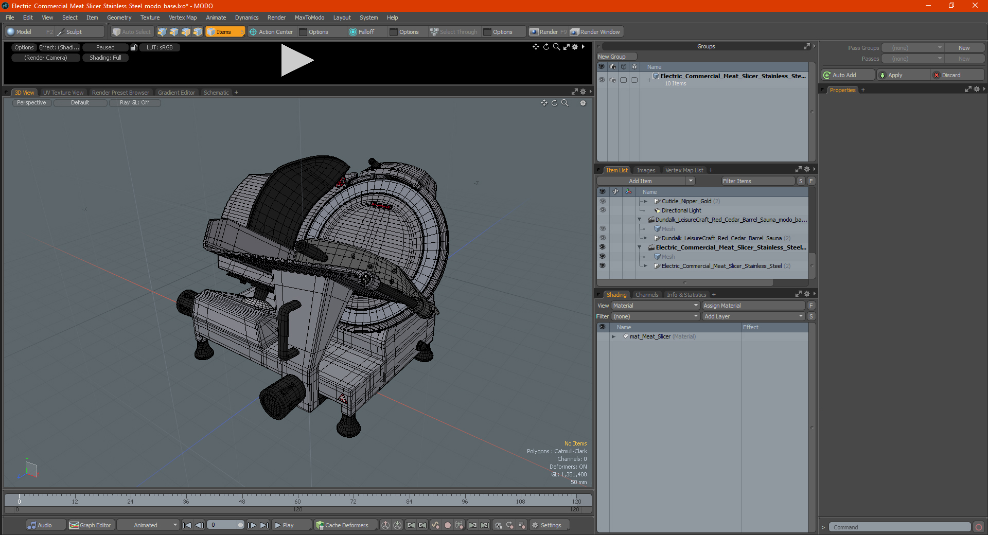Open the Dynamics menu

246,17
